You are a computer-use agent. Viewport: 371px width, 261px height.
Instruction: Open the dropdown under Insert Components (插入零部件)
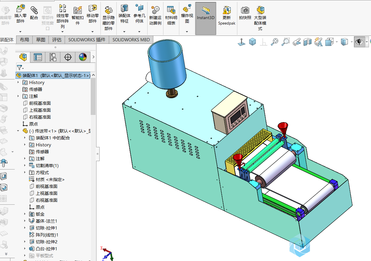20,32
